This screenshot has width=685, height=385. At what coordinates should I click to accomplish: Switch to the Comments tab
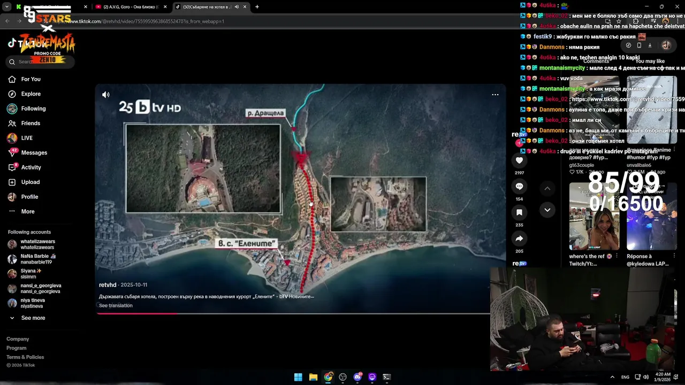596,61
